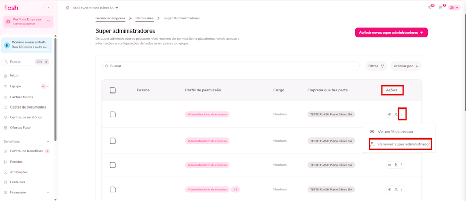
Task: Go to Gerenciar empresa breadcrumb
Action: (x=110, y=18)
